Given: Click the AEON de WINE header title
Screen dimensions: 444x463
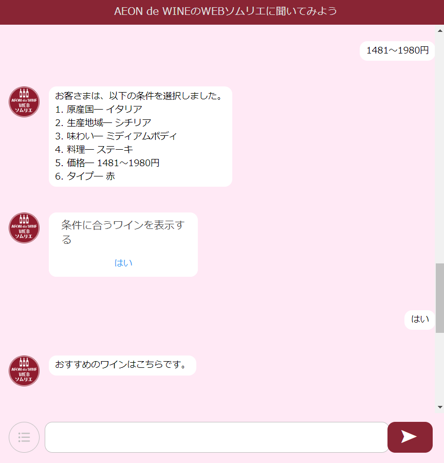Looking at the screenshot, I should tap(226, 11).
